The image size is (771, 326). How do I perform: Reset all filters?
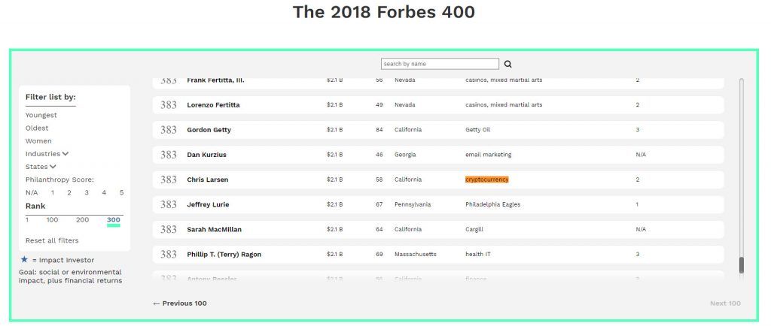coord(52,240)
